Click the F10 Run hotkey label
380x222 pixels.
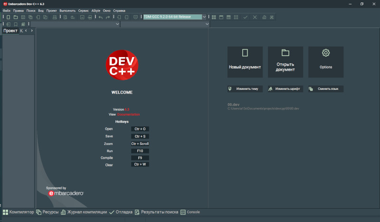[140, 151]
